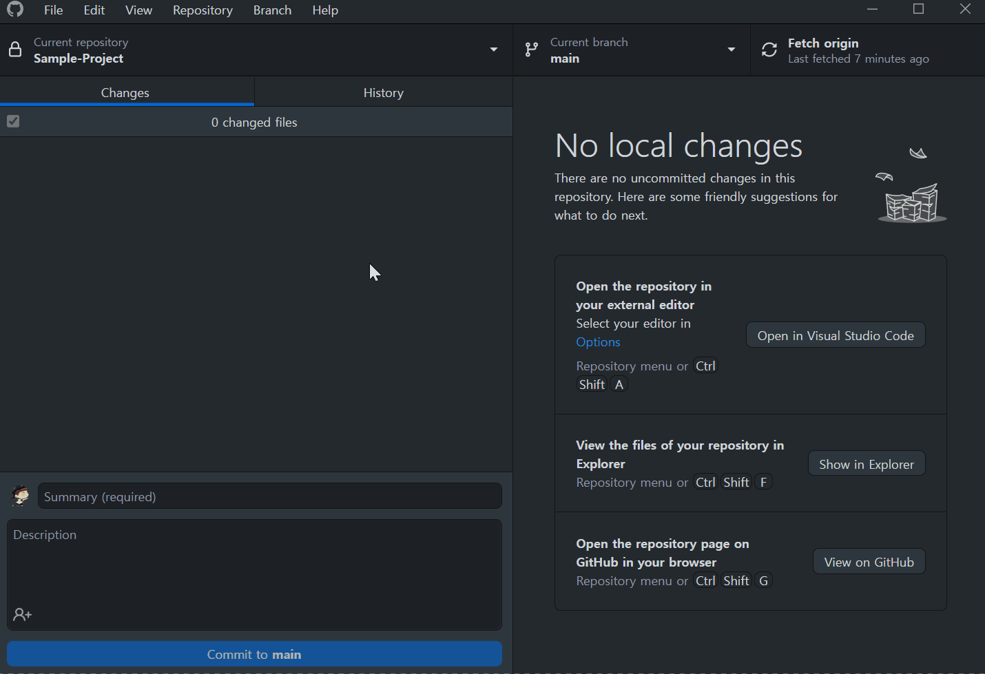985x674 pixels.
Task: Maximize the GitHub Desktop window
Action: tap(918, 9)
